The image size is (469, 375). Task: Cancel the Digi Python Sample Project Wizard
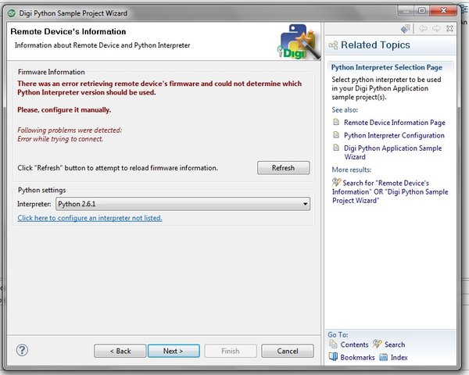288,351
